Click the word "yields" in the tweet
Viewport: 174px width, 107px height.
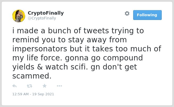pyautogui.click(x=23, y=67)
